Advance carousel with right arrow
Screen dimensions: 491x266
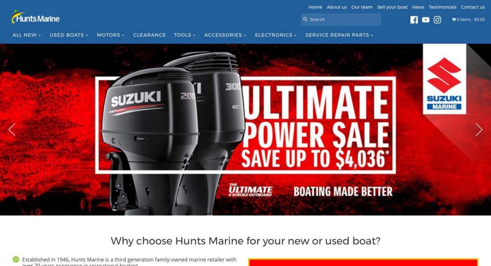coord(479,129)
